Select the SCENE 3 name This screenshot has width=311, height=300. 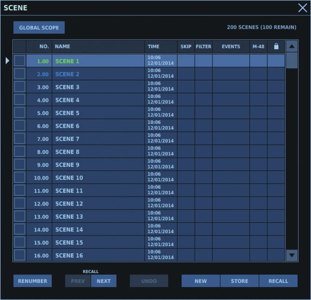tap(67, 87)
